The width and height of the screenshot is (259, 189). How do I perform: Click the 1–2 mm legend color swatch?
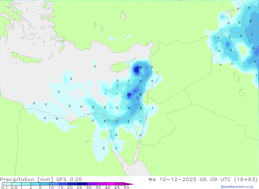[x=26, y=184]
